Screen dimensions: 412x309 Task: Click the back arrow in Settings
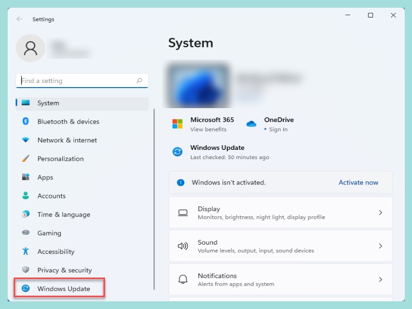click(x=20, y=19)
